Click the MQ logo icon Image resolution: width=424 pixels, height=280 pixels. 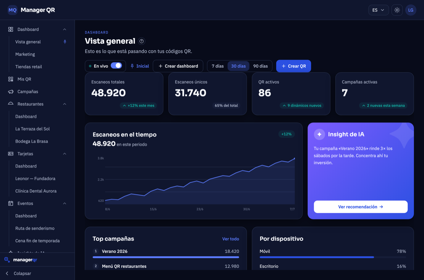click(x=12, y=10)
